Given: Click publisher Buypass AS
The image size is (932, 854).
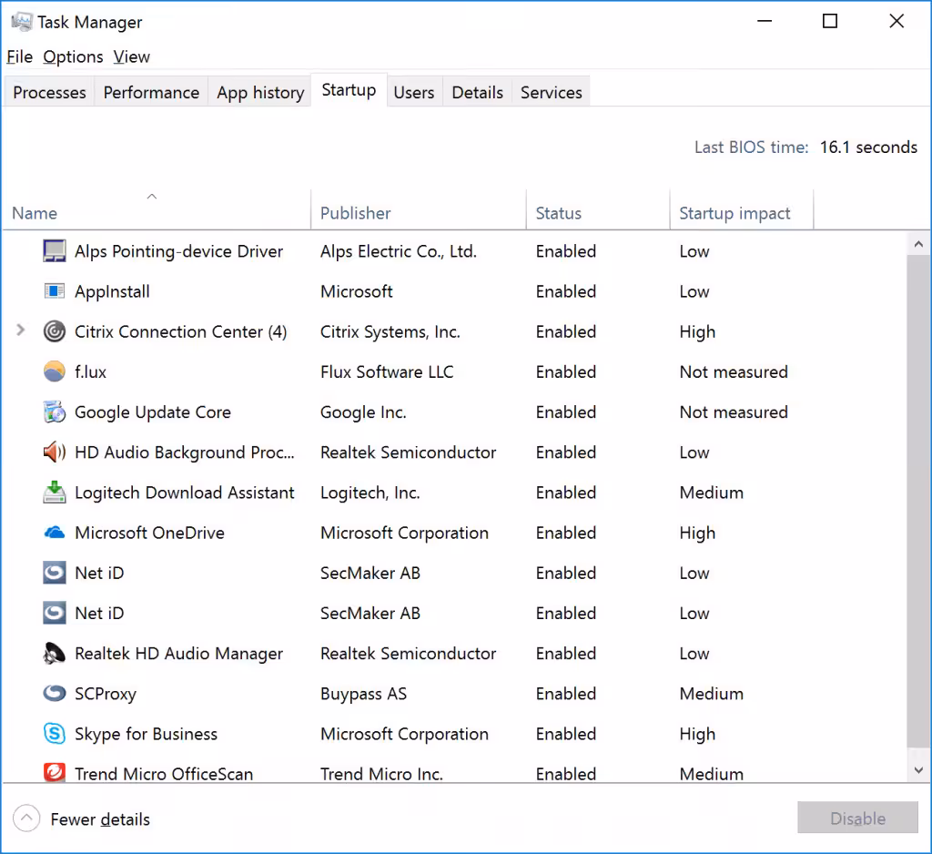Looking at the screenshot, I should click(363, 694).
